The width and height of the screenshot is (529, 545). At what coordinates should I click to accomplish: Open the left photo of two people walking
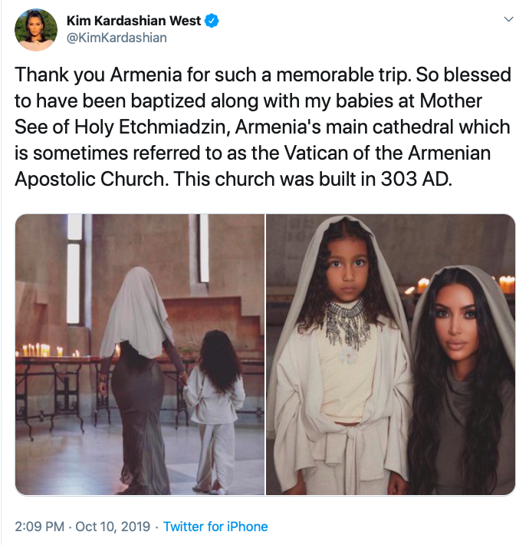140,355
